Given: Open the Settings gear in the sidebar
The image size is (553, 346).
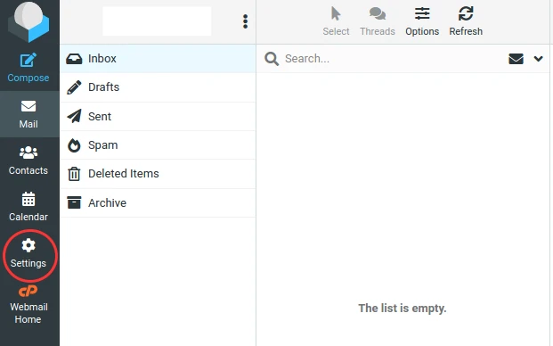Looking at the screenshot, I should 28,253.
